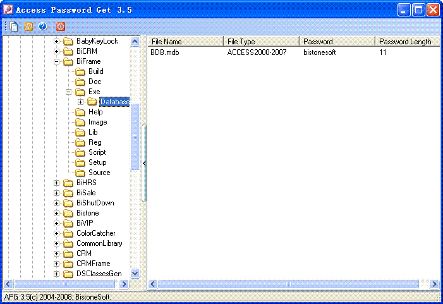The height and width of the screenshot is (304, 443).
Task: Select the Database folder in tree
Action: [x=114, y=102]
